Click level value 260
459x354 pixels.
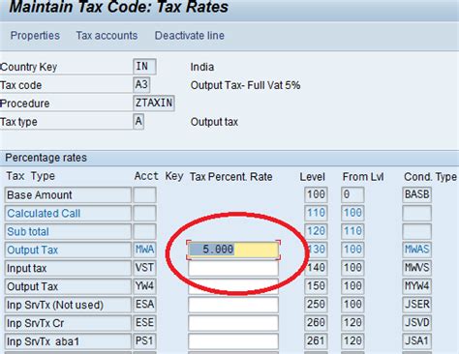pos(316,323)
